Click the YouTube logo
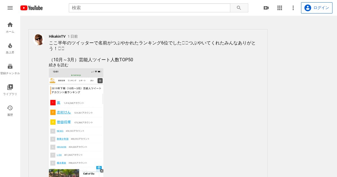 click(31, 8)
